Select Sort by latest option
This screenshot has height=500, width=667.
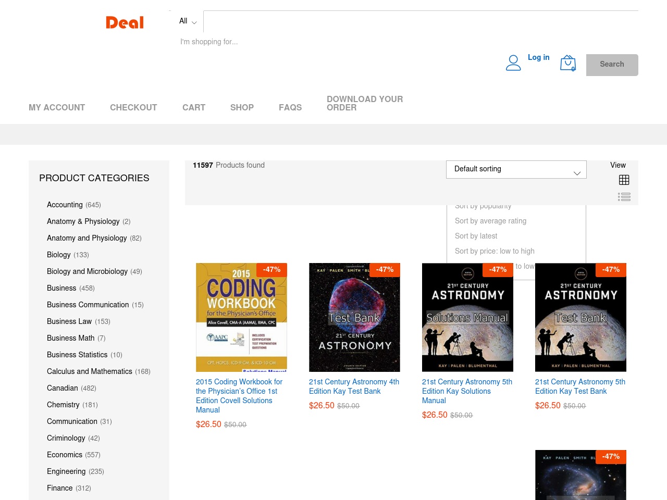point(476,236)
